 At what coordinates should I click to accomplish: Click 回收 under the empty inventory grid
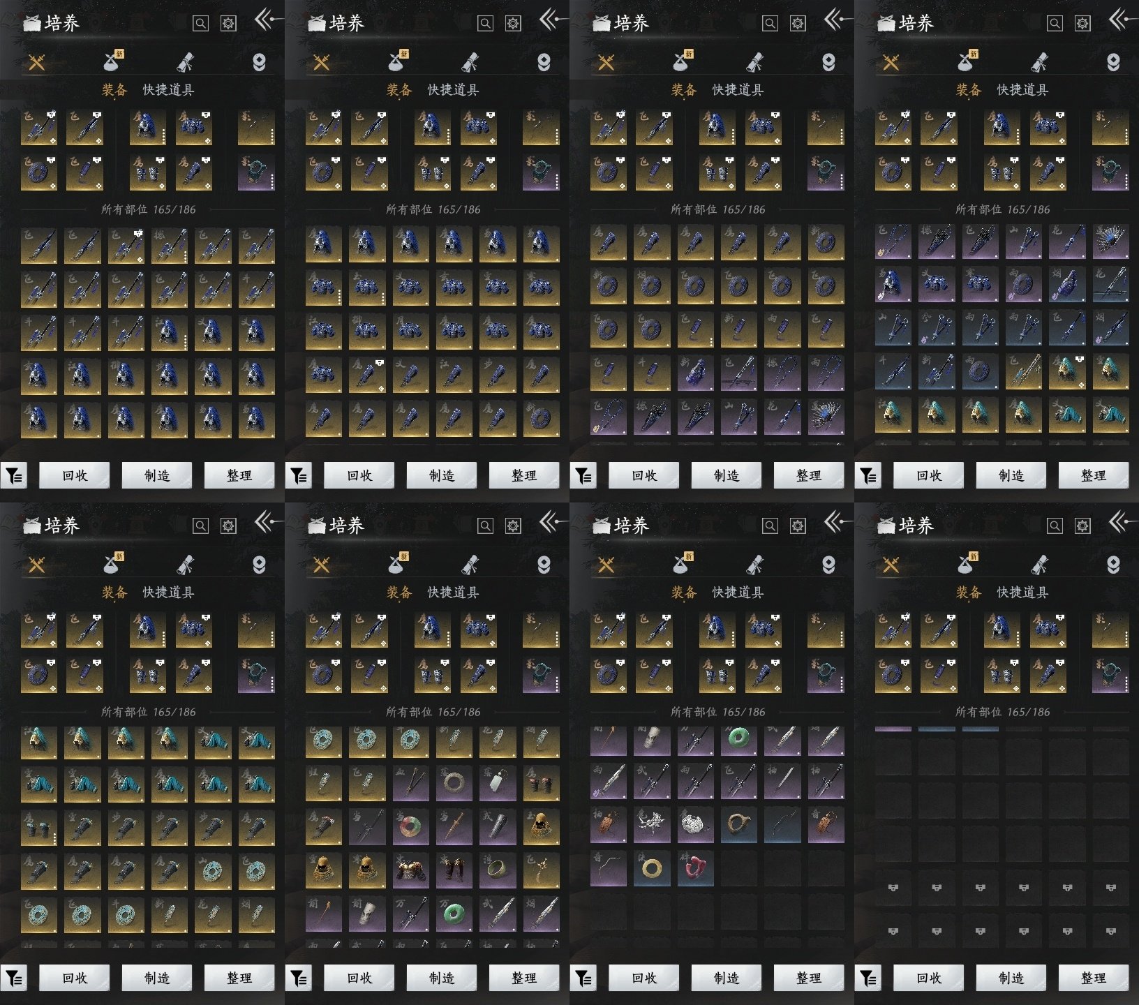click(929, 978)
